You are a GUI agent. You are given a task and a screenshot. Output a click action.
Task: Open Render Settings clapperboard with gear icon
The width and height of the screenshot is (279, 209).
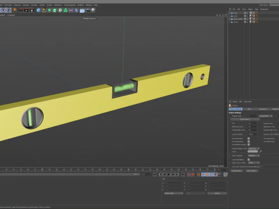click(31, 10)
